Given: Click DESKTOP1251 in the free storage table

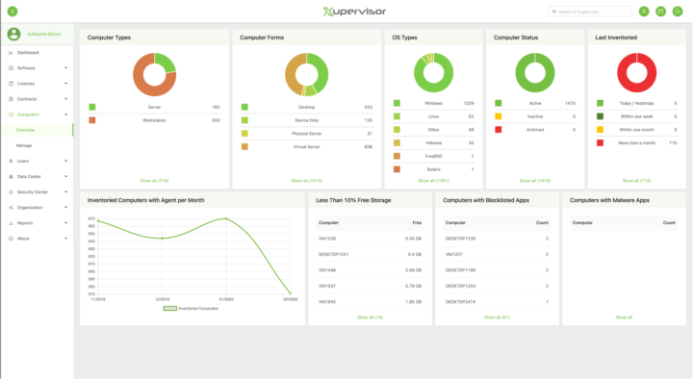Looking at the screenshot, I should (x=333, y=255).
